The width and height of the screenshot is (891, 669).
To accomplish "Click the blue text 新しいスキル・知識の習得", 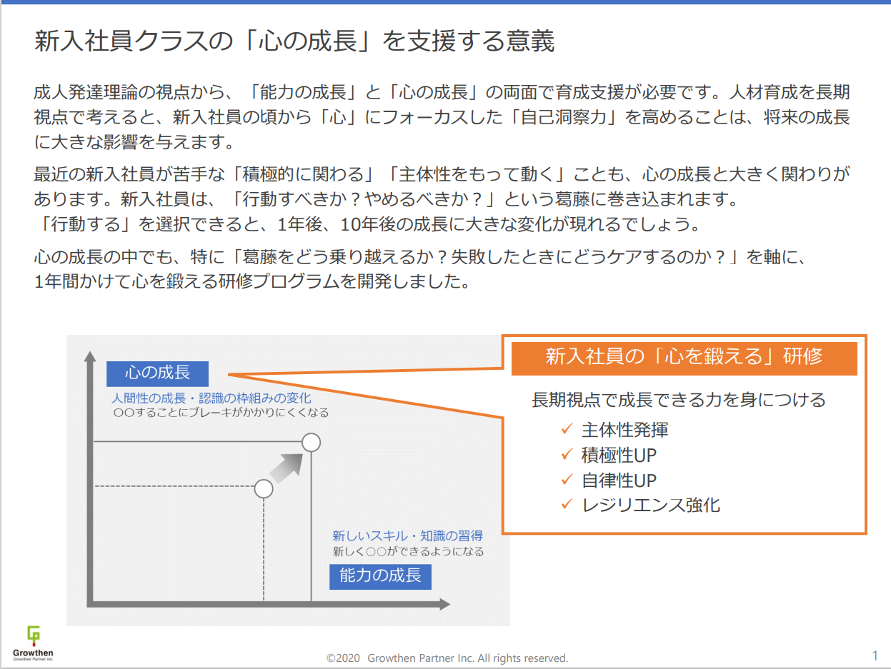I will (407, 535).
